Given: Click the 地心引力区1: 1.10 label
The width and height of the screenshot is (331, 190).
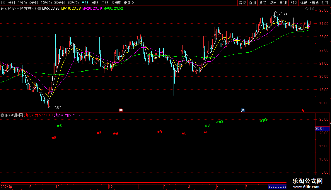Looking at the screenshot, I should pos(38,115).
